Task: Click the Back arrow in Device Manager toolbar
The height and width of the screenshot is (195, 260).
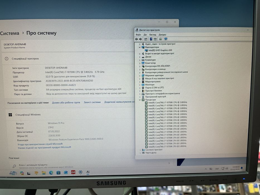Action: click(137, 39)
